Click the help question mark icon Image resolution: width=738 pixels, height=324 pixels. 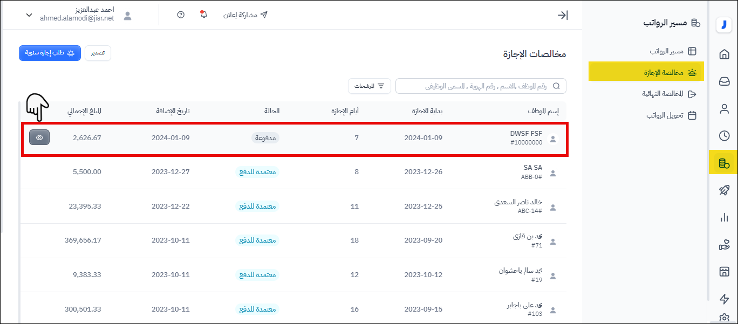click(181, 15)
